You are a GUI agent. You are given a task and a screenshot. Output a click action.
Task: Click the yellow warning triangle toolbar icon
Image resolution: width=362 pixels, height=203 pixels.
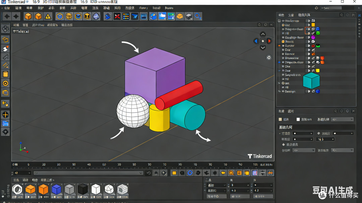48,17
